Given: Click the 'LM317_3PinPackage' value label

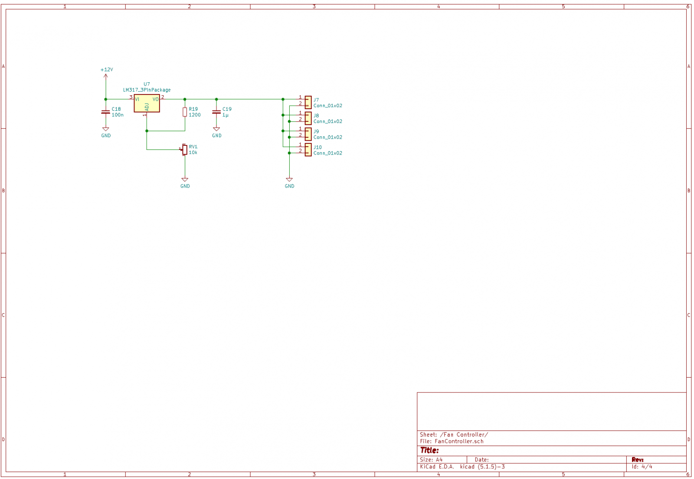Looking at the screenshot, I should coord(147,90).
